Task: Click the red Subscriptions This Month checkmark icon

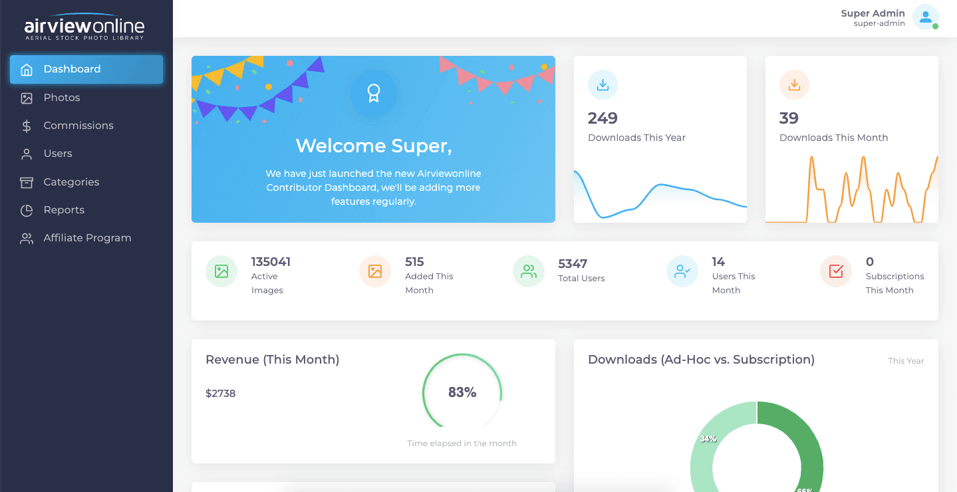Action: (x=835, y=271)
